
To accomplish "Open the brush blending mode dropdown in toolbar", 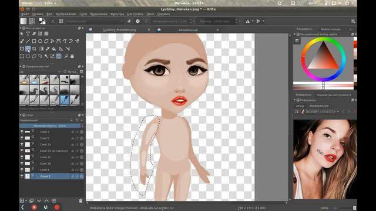I will (x=95, y=21).
